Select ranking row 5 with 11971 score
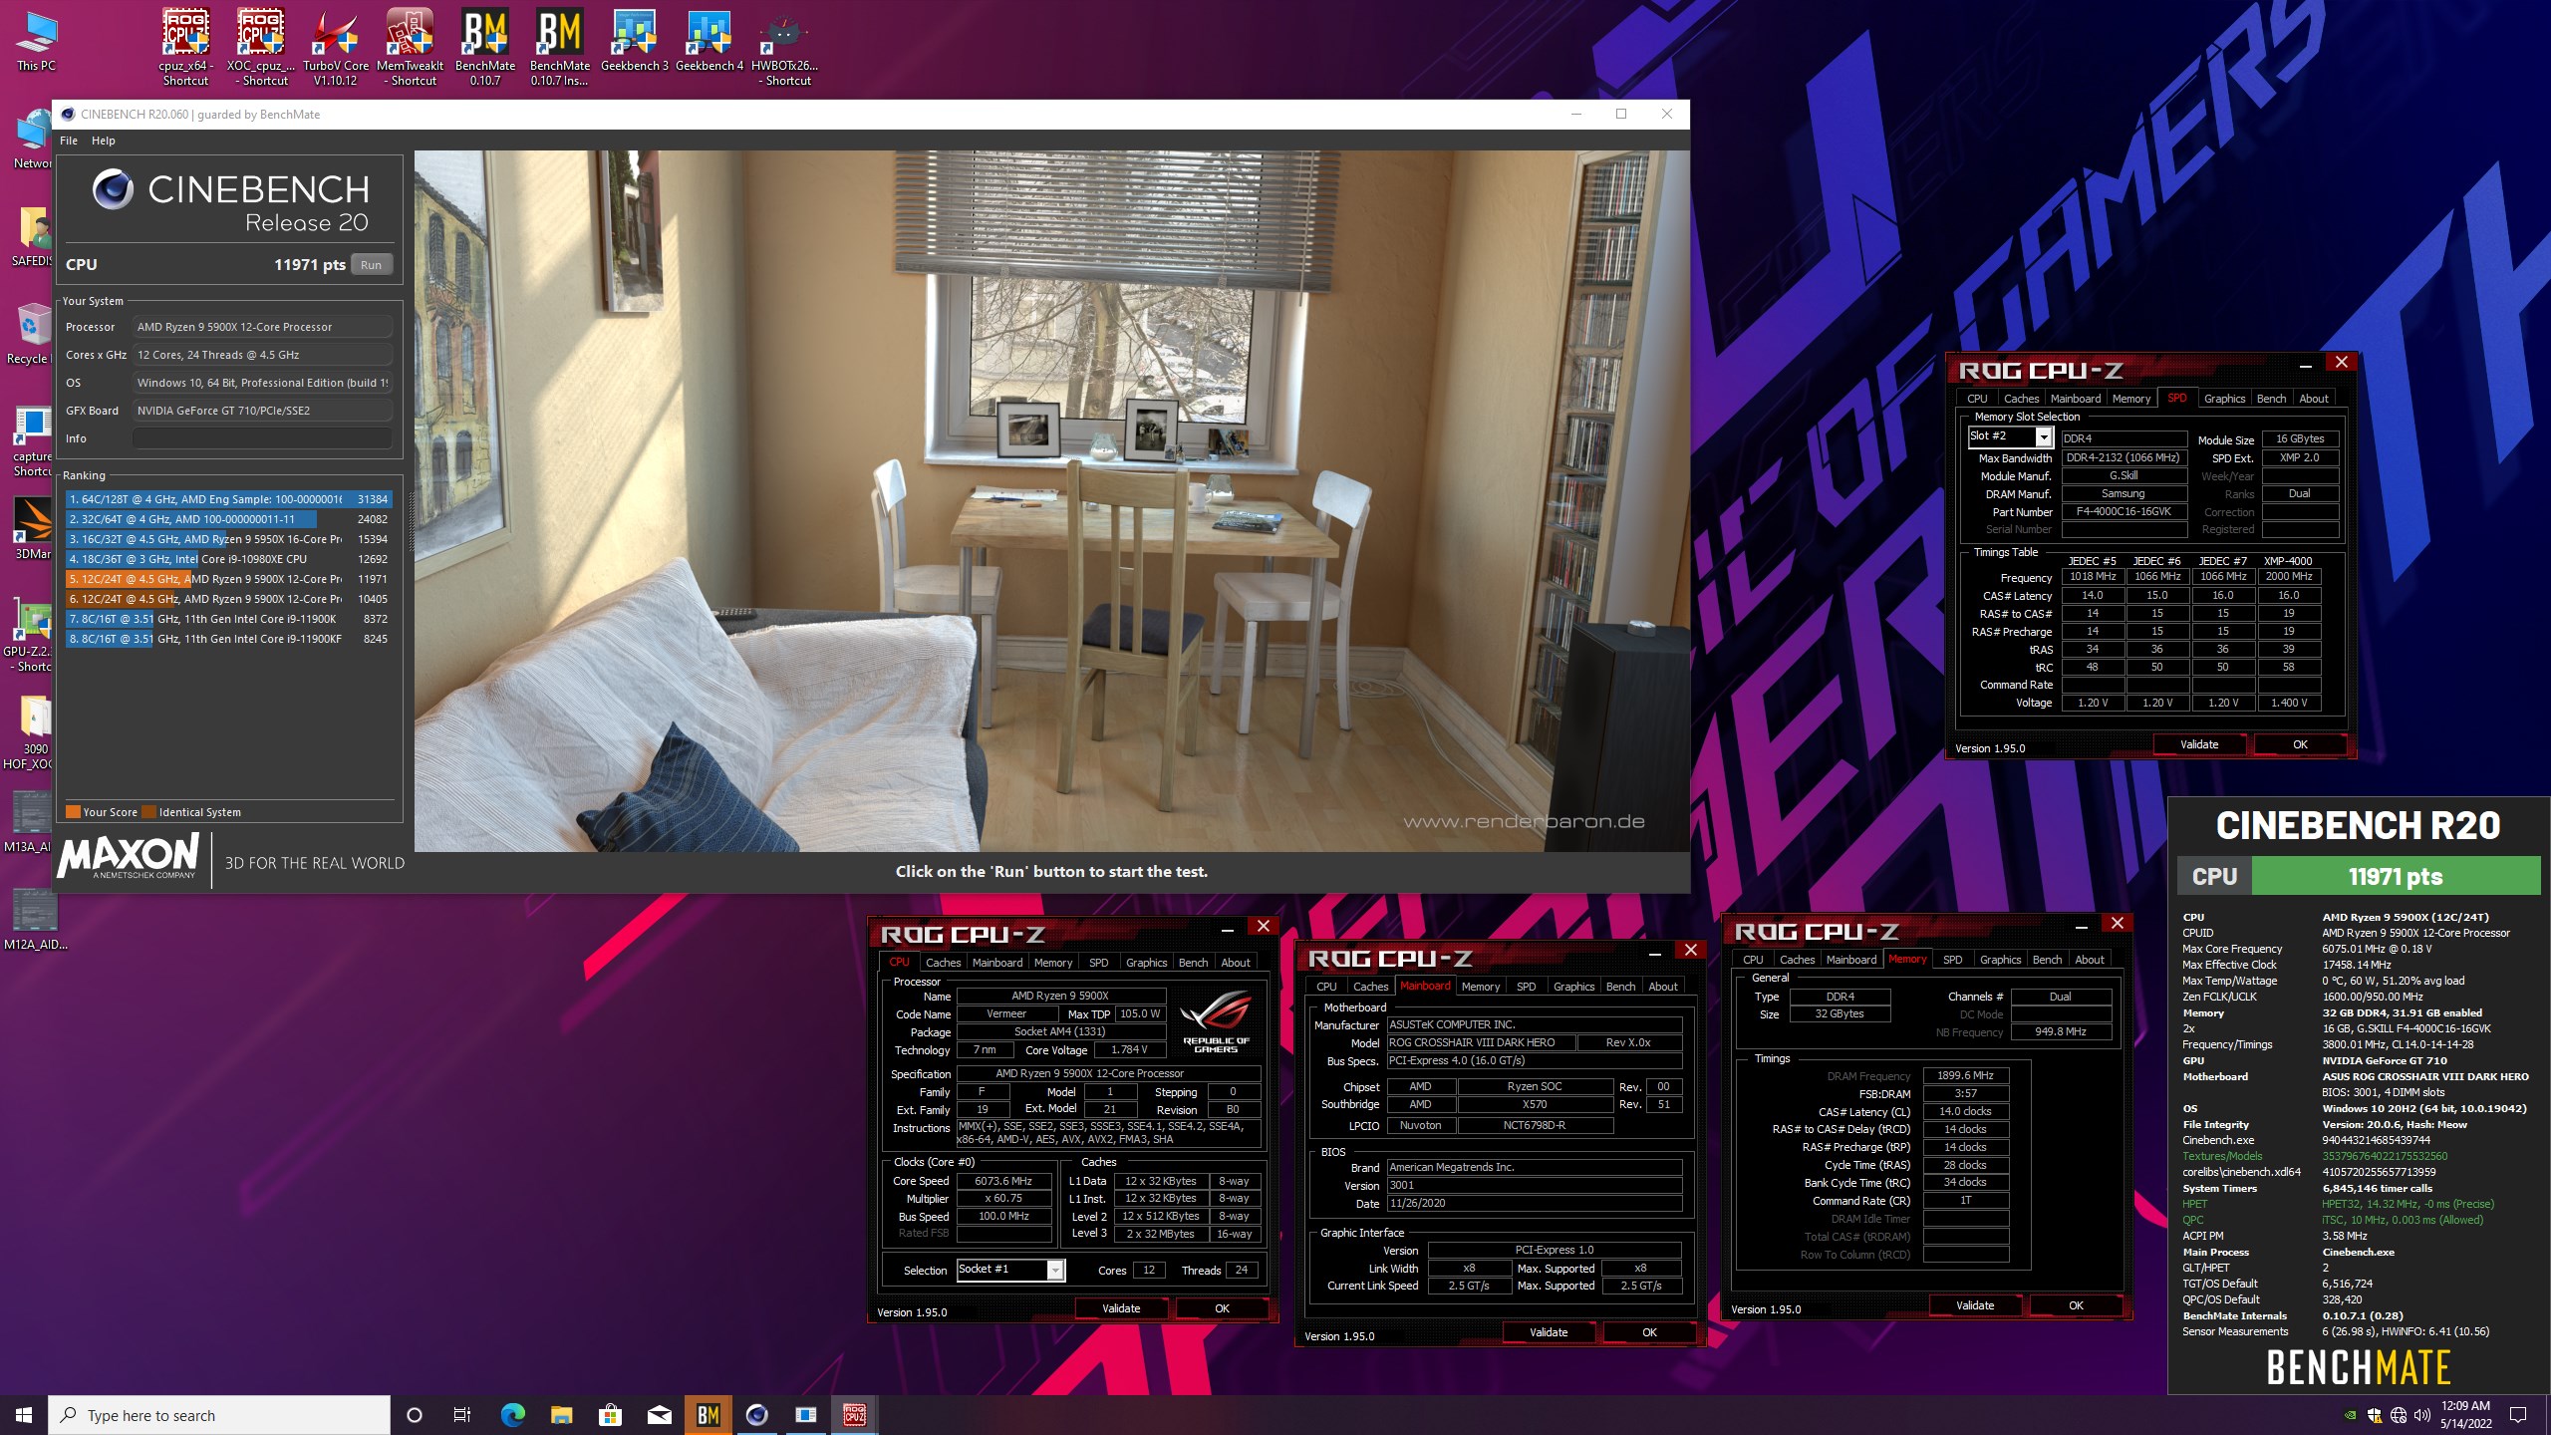The width and height of the screenshot is (2551, 1435). 228,579
